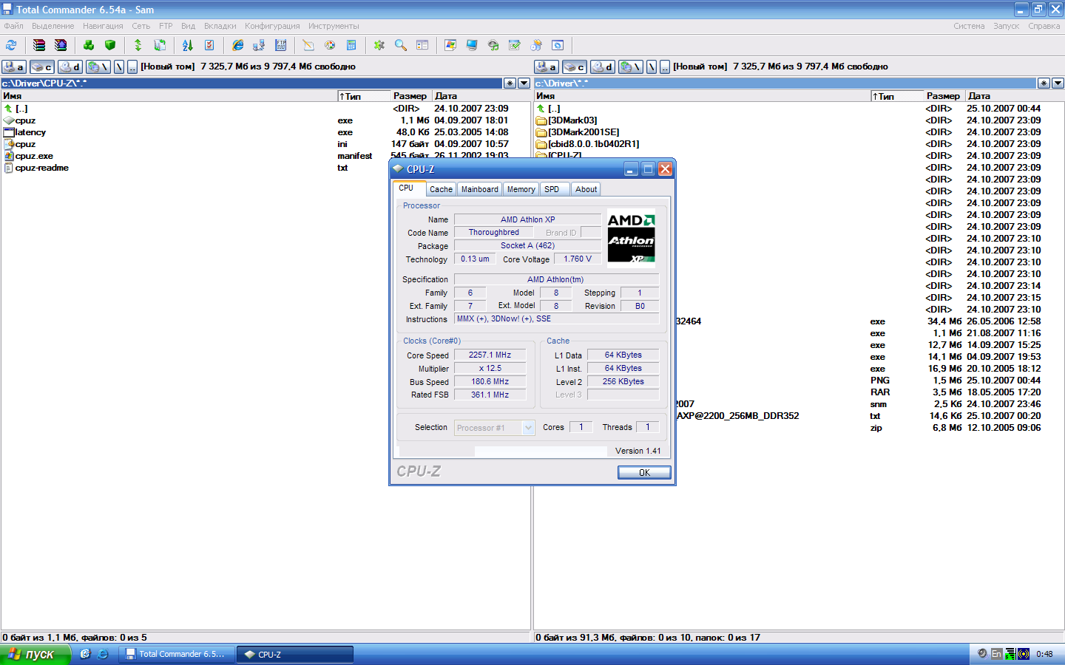The height and width of the screenshot is (665, 1065).
Task: Open the FTP connection toolbar icon
Action: 280,45
